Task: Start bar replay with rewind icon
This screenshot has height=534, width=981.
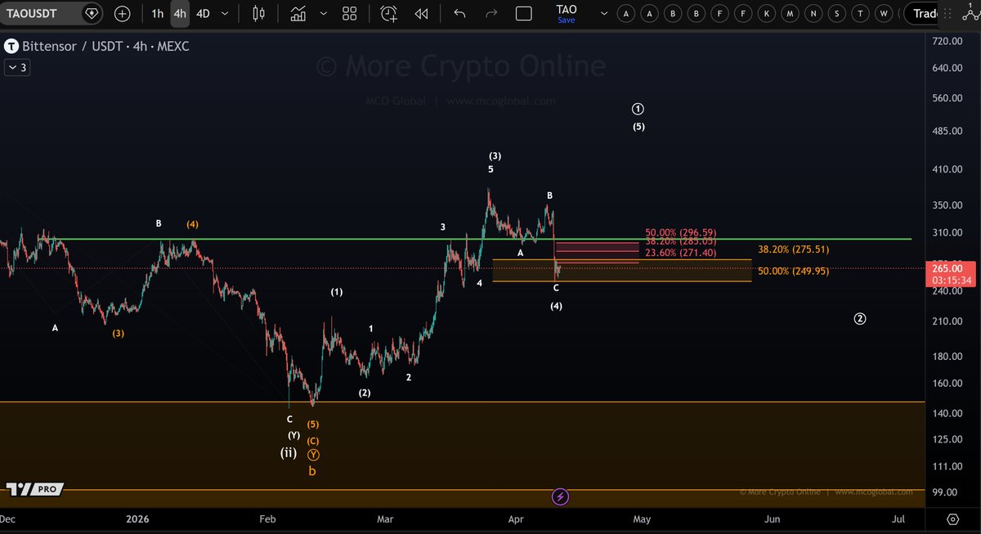Action: (x=421, y=14)
